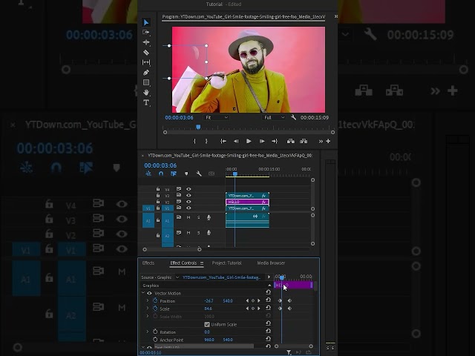475x356 pixels.
Task: Add a Position keyframe
Action: coord(253,300)
